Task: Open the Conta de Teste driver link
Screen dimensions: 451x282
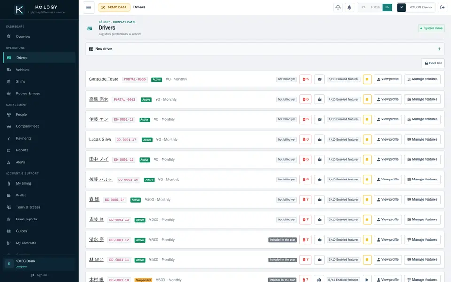Action: [103, 79]
